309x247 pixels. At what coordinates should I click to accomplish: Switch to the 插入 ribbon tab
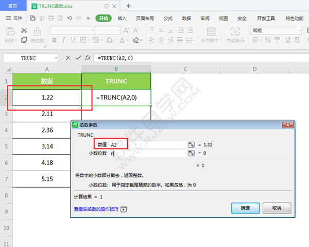pos(122,18)
